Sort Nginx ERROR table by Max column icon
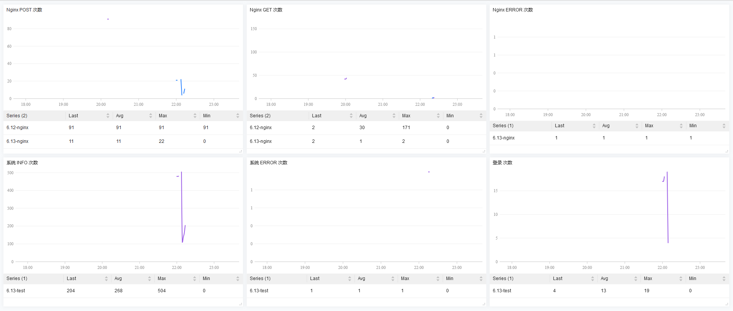This screenshot has width=733, height=311. point(681,126)
